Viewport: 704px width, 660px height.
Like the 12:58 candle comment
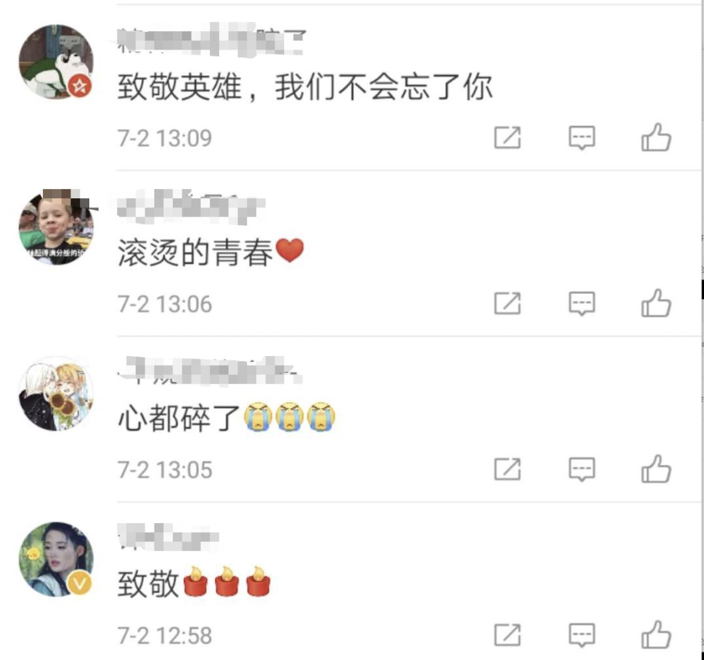(x=656, y=635)
